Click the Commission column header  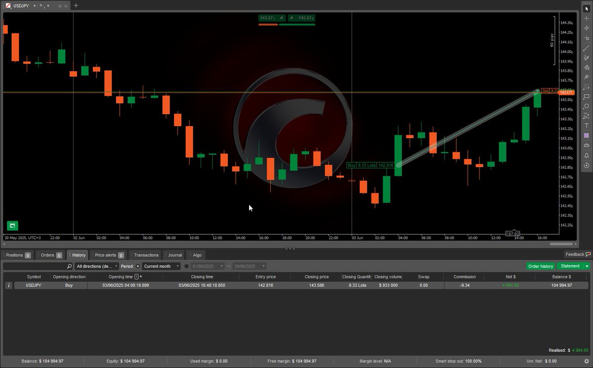point(465,277)
